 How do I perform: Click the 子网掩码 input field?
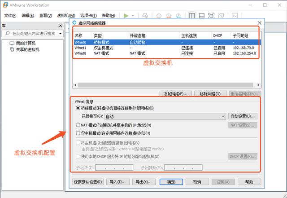coord(183,167)
